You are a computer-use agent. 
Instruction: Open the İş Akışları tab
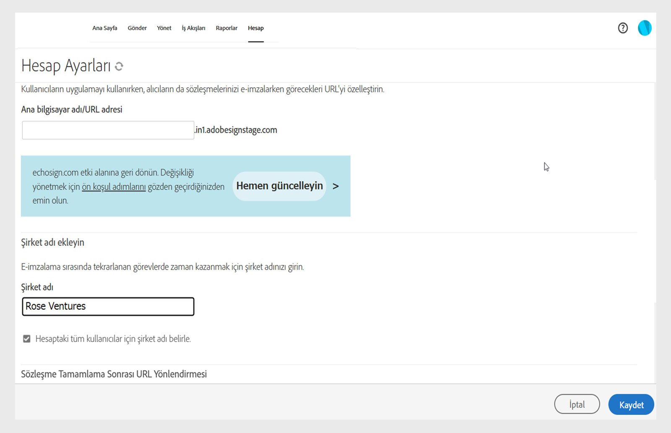pos(193,28)
